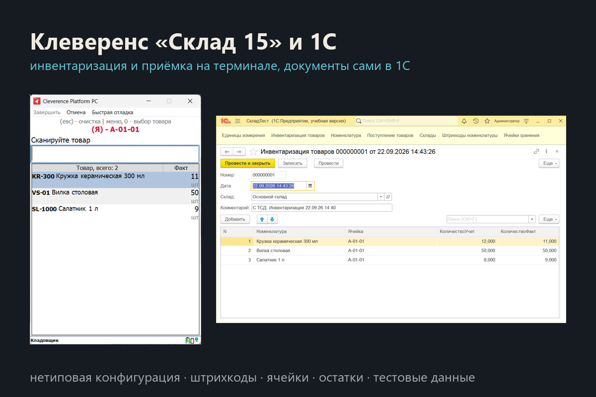Click the 1C logo icon in title bar
The height and width of the screenshot is (397, 596).
[225, 121]
